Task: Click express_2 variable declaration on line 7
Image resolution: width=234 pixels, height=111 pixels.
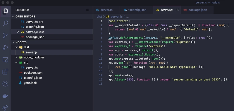Action: click(123, 46)
